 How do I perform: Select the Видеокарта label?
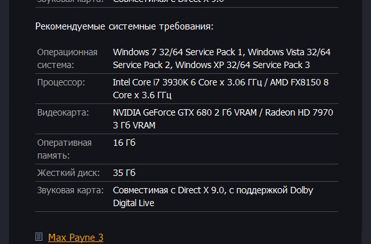pos(63,112)
